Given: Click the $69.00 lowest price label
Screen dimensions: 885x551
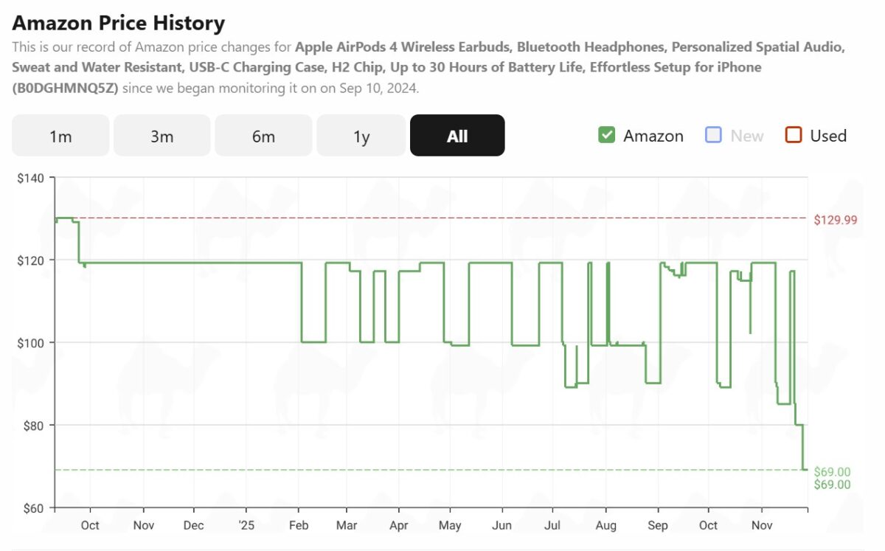Looking at the screenshot, I should coord(833,471).
